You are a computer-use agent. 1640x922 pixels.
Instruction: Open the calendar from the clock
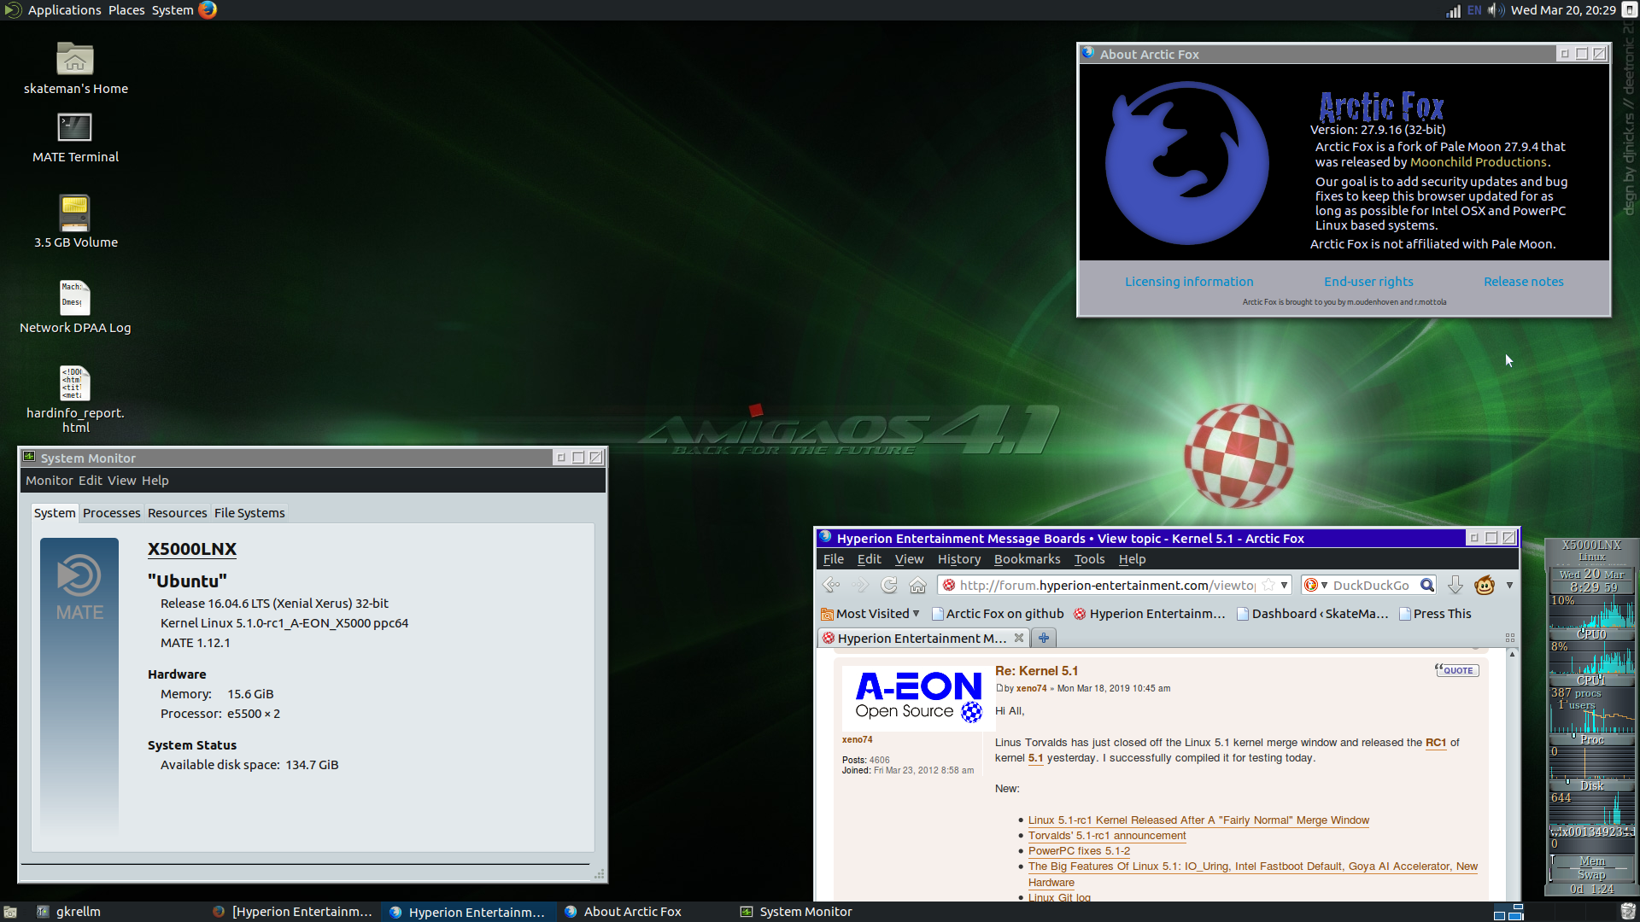[x=1563, y=10]
